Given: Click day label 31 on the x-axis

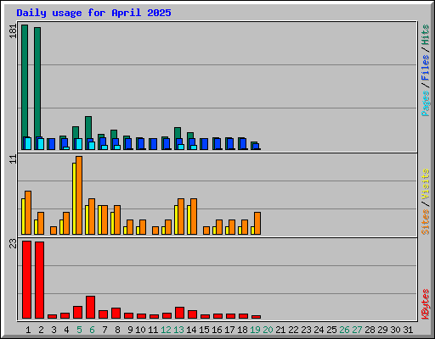Looking at the screenshot, I should [x=408, y=330].
